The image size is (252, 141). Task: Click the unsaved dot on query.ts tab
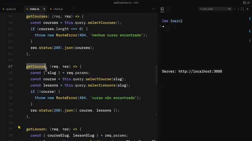pos(4,9)
